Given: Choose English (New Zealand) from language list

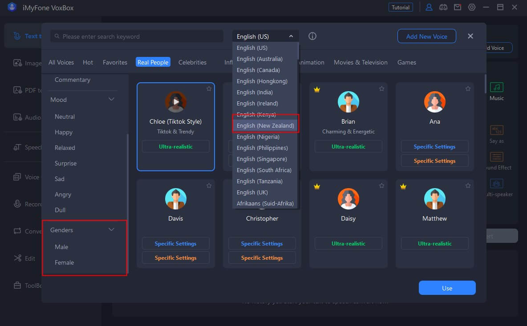Looking at the screenshot, I should [x=265, y=125].
